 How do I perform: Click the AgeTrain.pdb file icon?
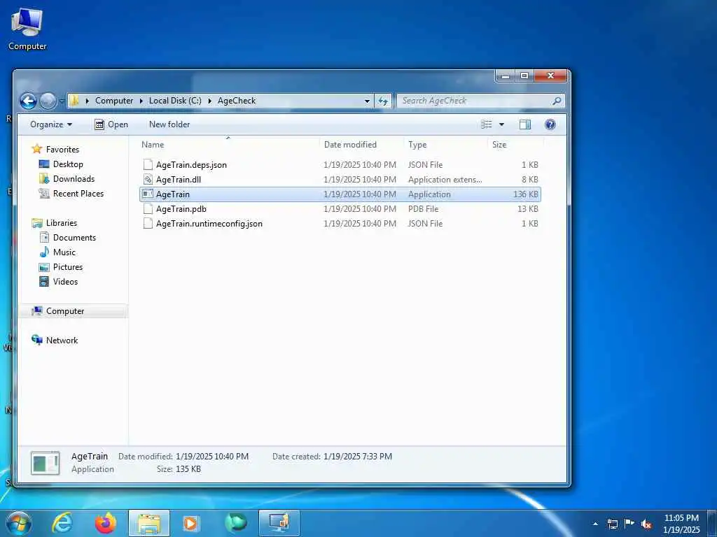(148, 208)
